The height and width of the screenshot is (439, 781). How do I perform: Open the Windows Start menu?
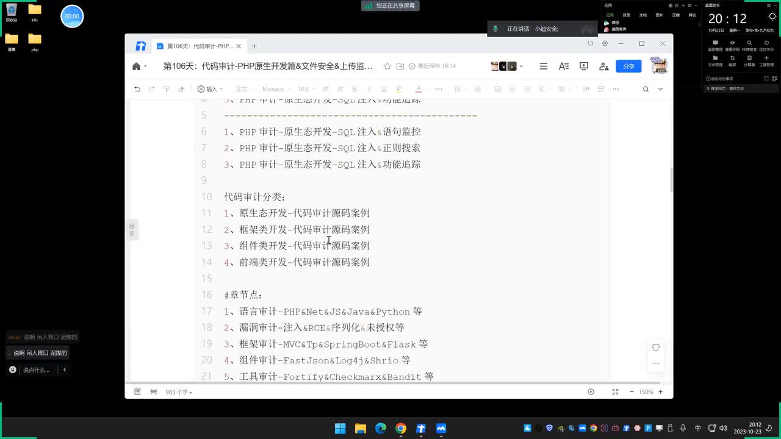tap(340, 429)
